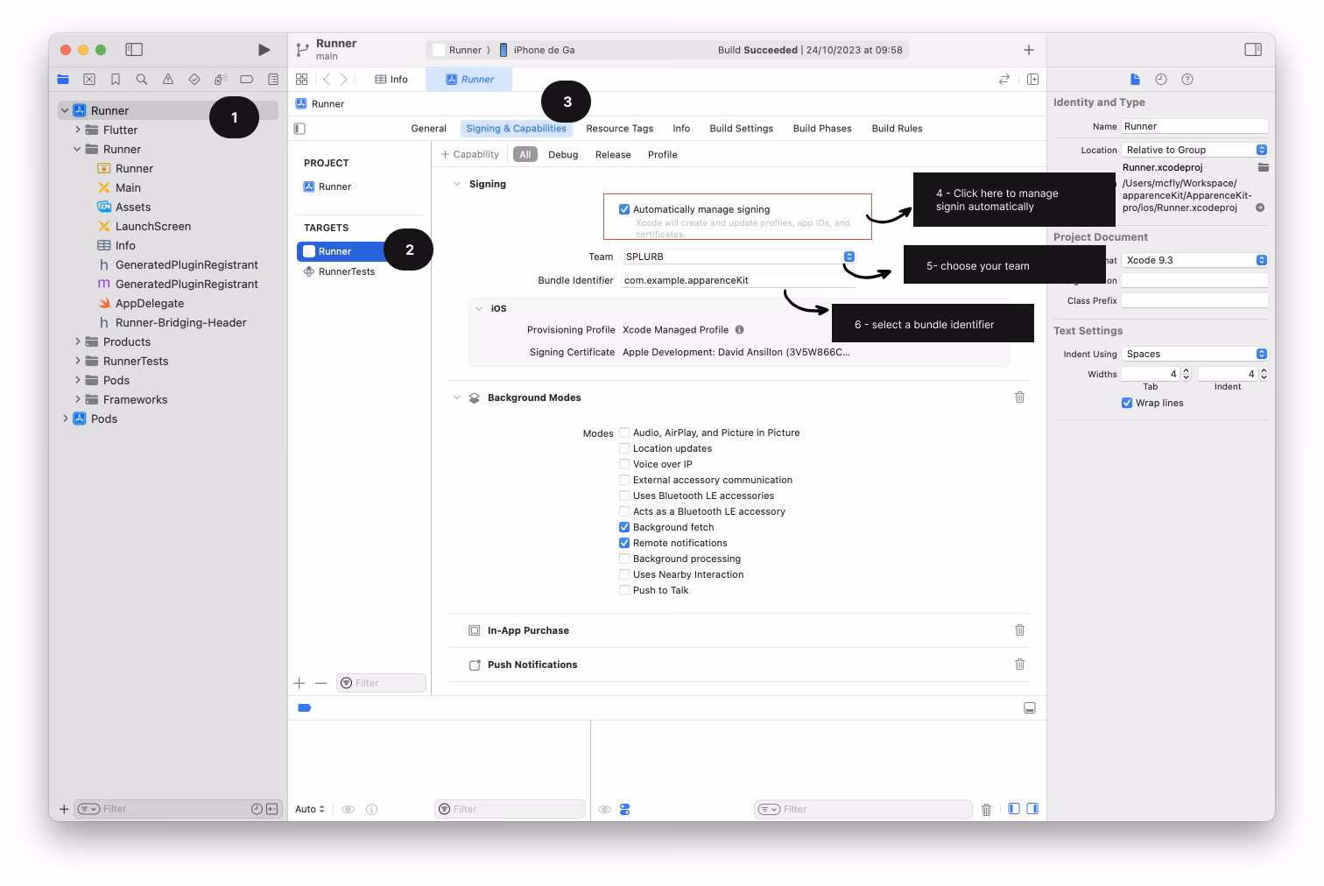The width and height of the screenshot is (1324, 886).
Task: Select the RunnerTests target
Action: click(x=340, y=271)
